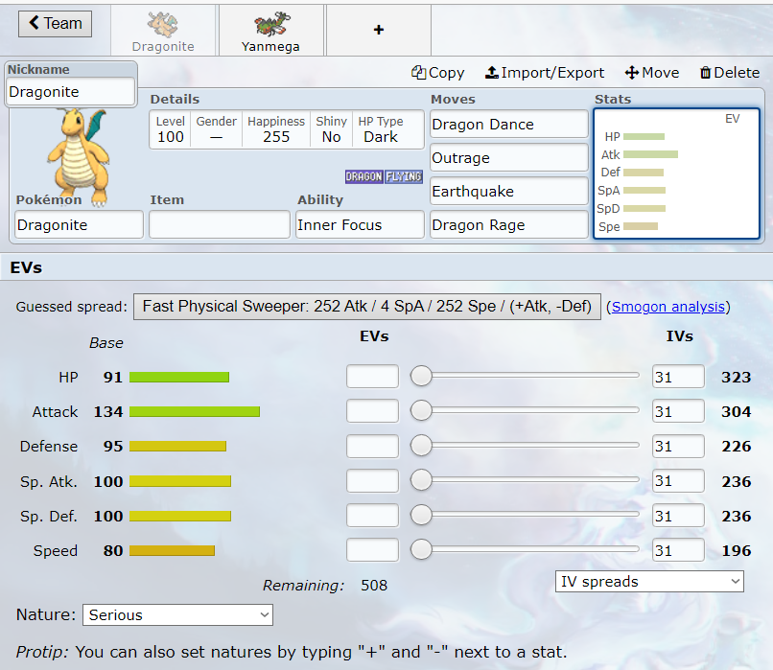Click the back chevron on Team button
Screen dimensions: 773x670
[34, 22]
